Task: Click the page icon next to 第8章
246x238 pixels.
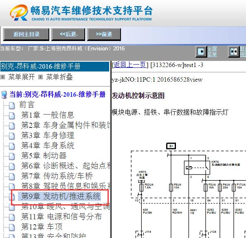Action: [12, 186]
